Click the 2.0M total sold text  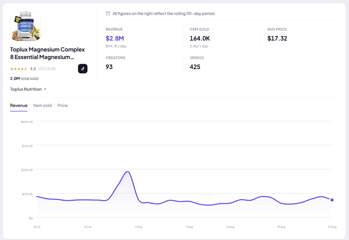tap(24, 78)
